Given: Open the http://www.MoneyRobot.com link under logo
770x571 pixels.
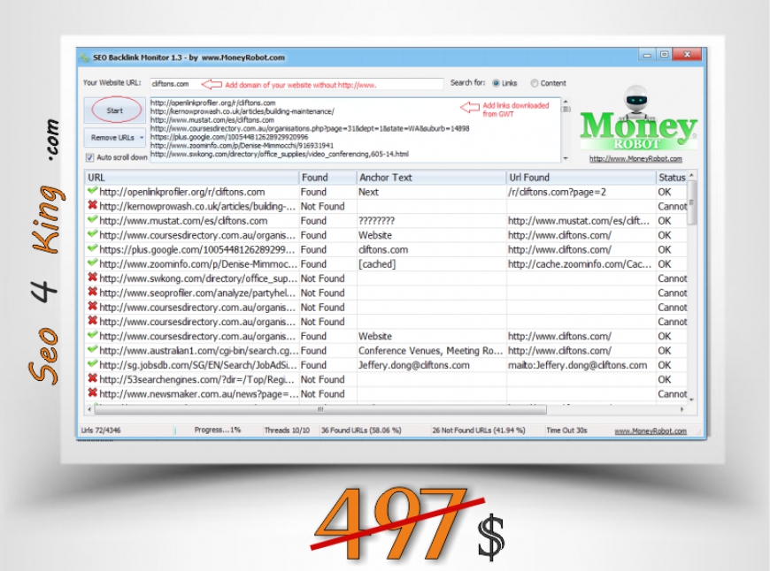Looking at the screenshot, I should tap(635, 159).
